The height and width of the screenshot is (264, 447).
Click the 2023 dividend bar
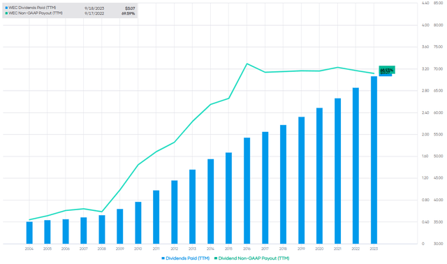coord(374,160)
